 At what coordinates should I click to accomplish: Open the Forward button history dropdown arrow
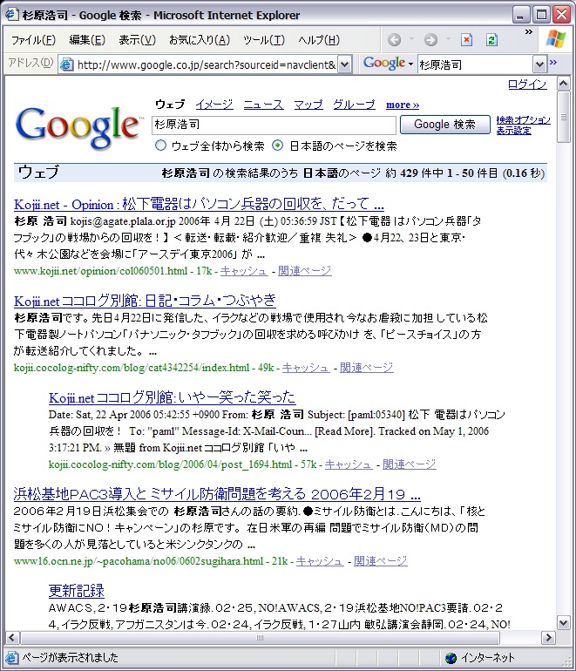[448, 39]
